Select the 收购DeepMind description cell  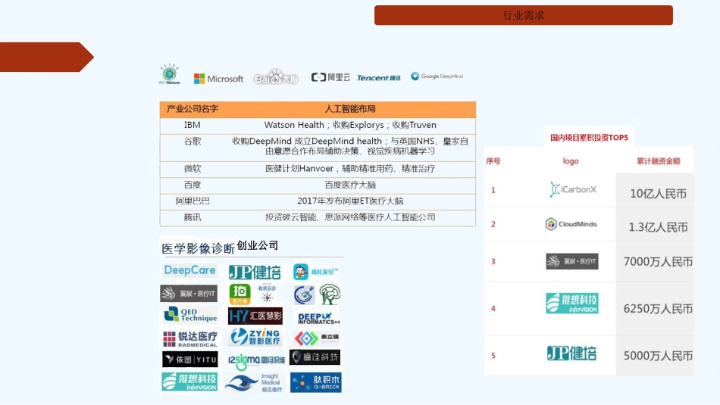(350, 146)
